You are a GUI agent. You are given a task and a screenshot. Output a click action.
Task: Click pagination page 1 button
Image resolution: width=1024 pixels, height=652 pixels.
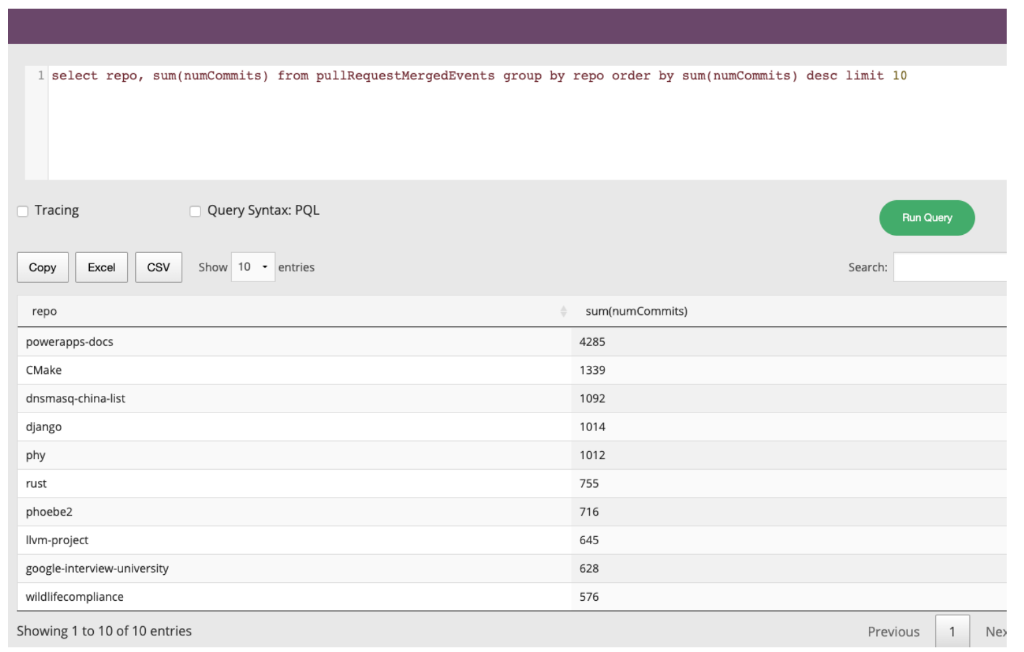(952, 631)
